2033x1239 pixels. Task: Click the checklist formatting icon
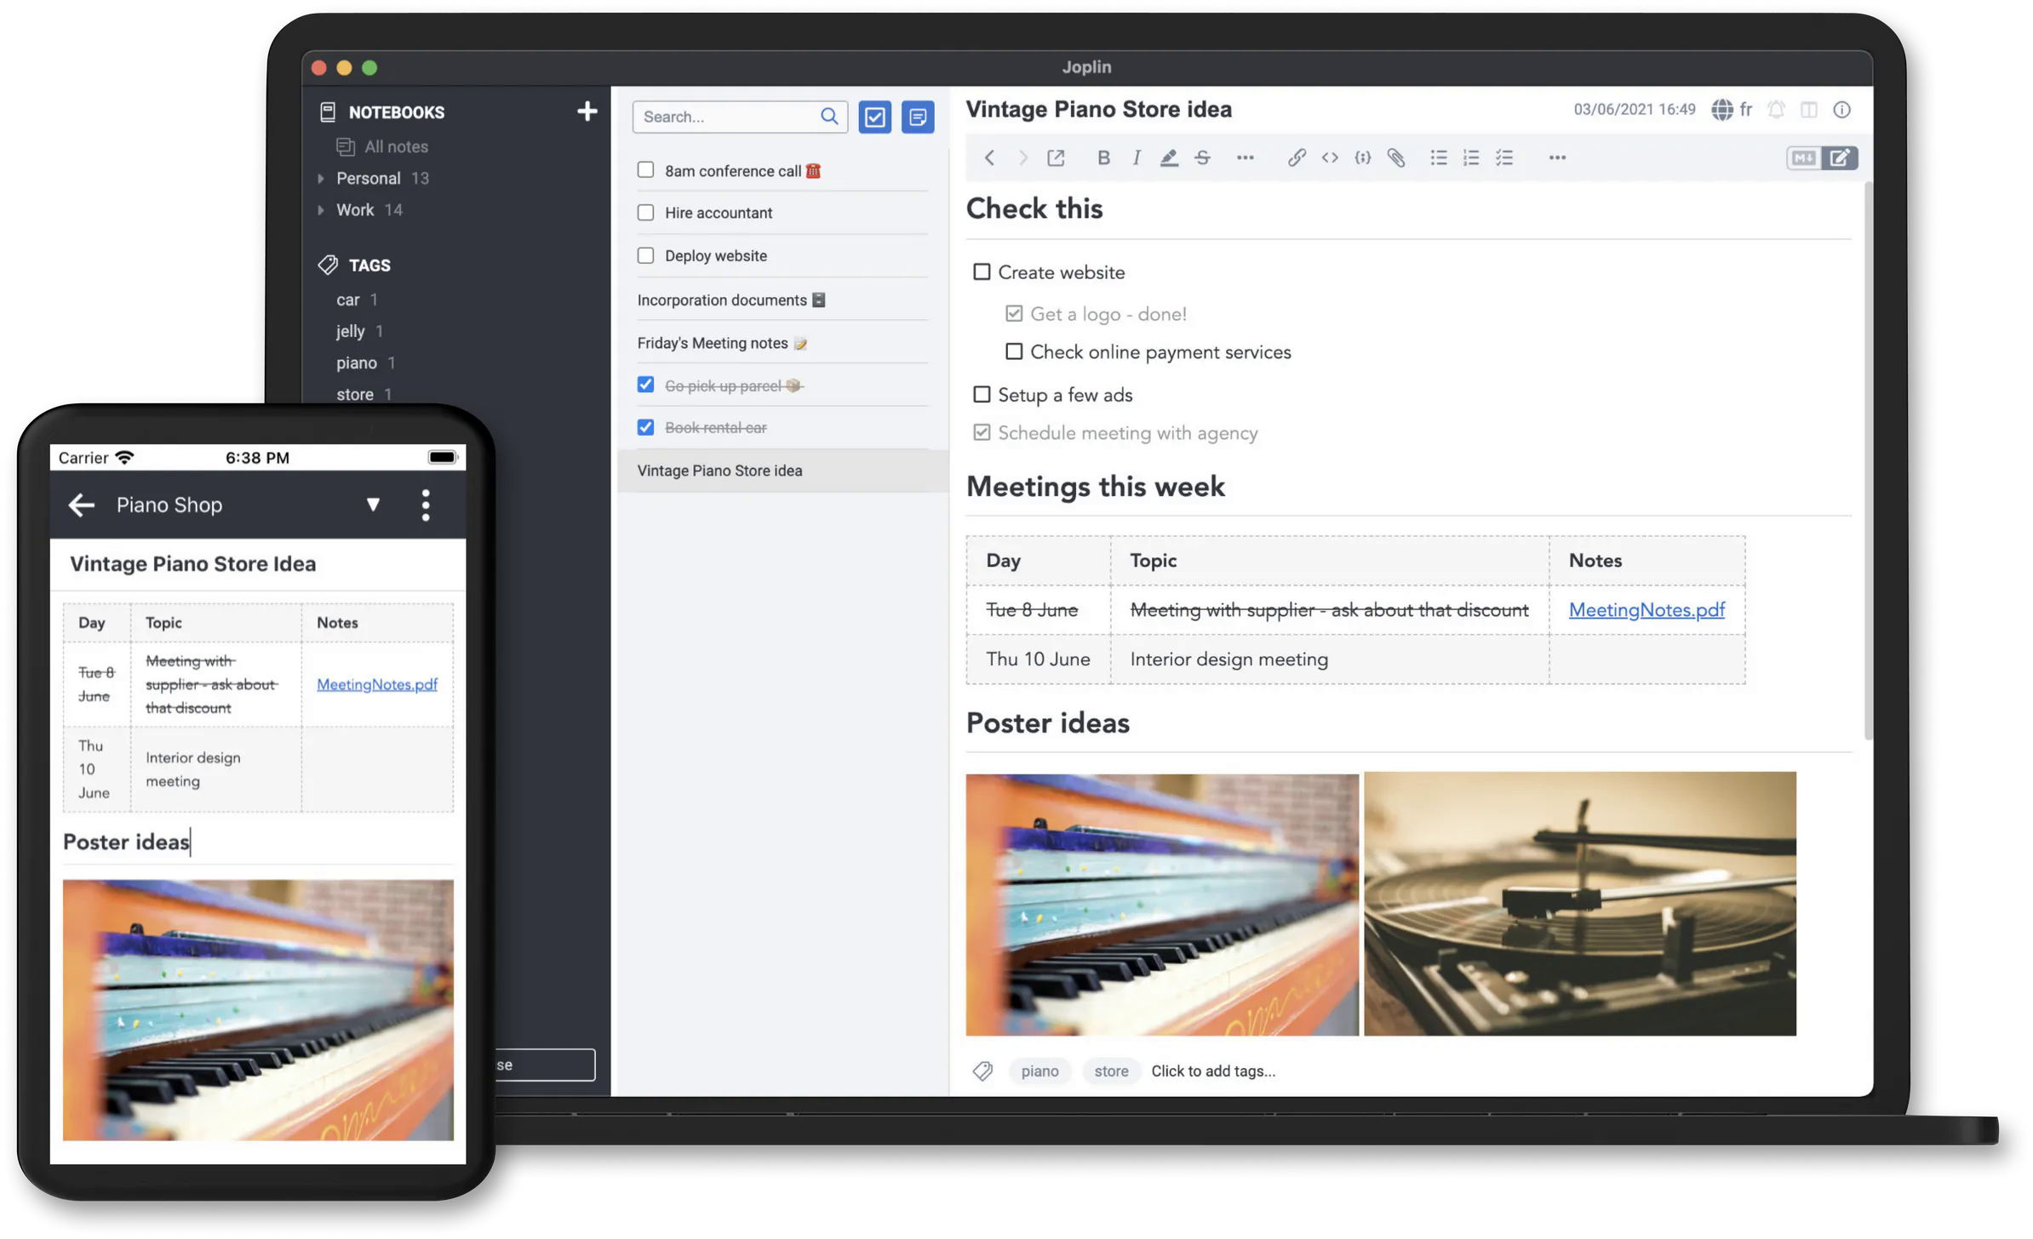click(1503, 157)
